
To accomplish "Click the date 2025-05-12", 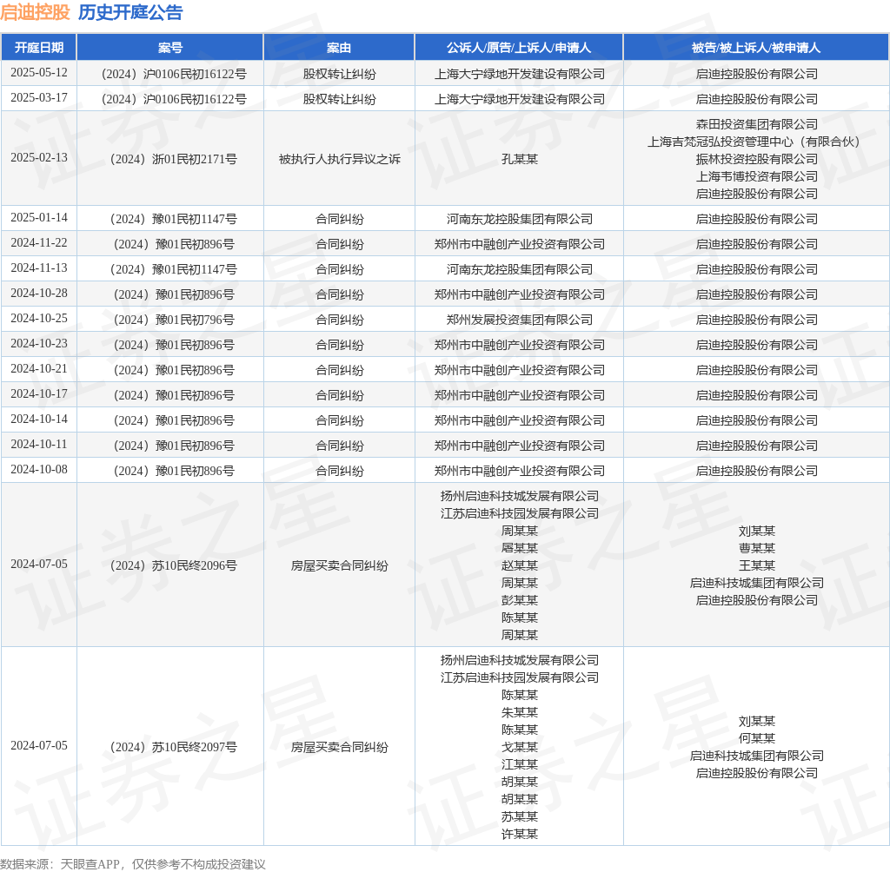I will pos(38,73).
